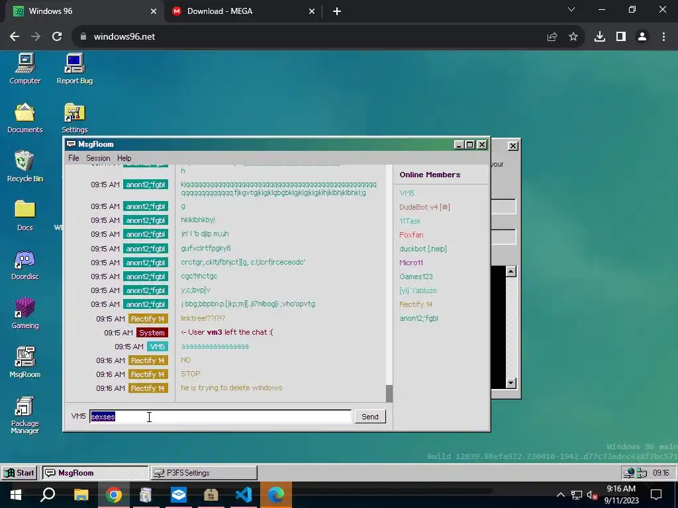Open the Windows notification center icon
678x508 pixels.
656,495
